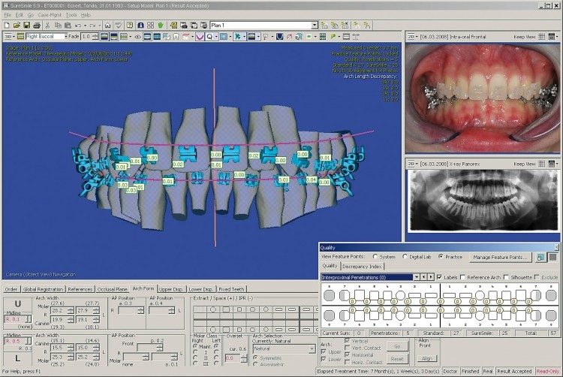The width and height of the screenshot is (563, 377).
Task: Click the layout grid icon in Intra-oral Frontal header
Action: [542, 37]
